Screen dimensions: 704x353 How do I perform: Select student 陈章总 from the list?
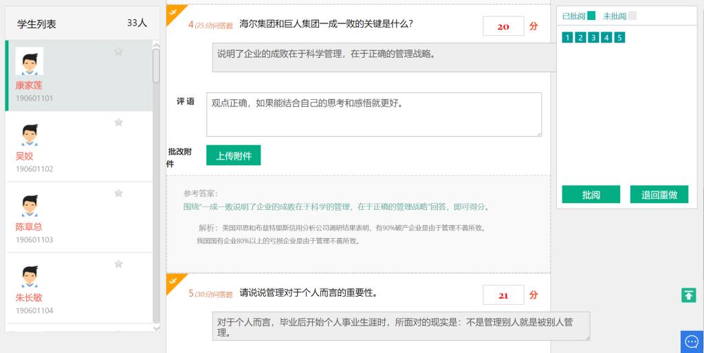pos(29,226)
